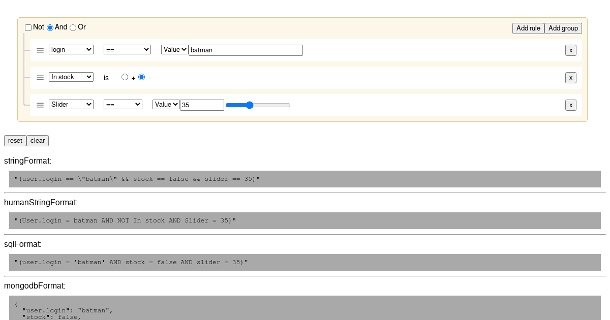The height and width of the screenshot is (320, 610).
Task: Click the drag handle on the login rule
Action: point(40,50)
